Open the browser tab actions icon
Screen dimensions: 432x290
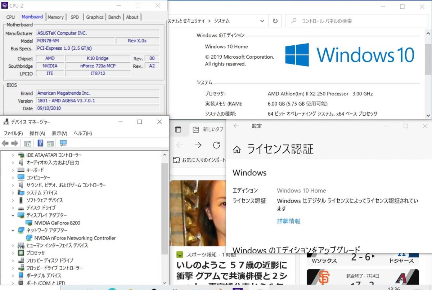coord(177,130)
